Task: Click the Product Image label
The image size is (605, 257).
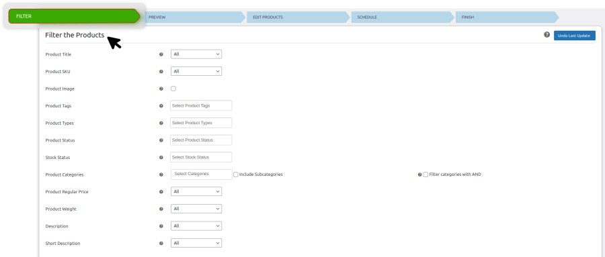Action: pyautogui.click(x=60, y=89)
